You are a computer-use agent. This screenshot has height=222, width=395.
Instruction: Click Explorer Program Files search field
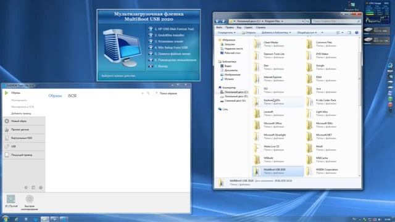[336, 22]
